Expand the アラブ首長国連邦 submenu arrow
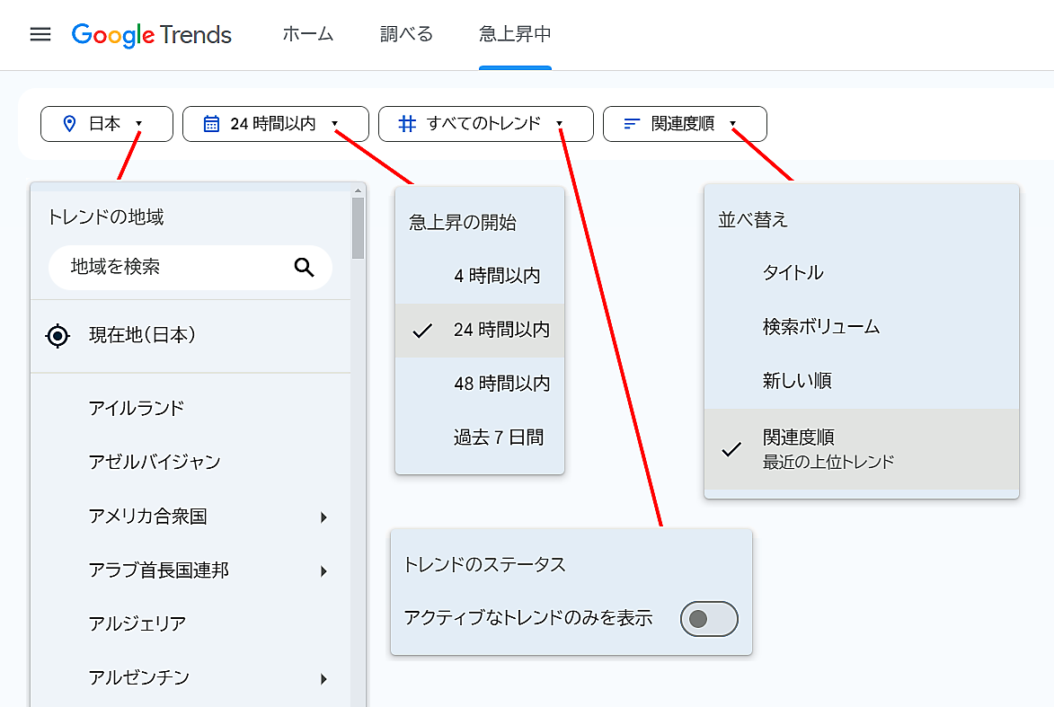The image size is (1054, 707). click(x=324, y=571)
